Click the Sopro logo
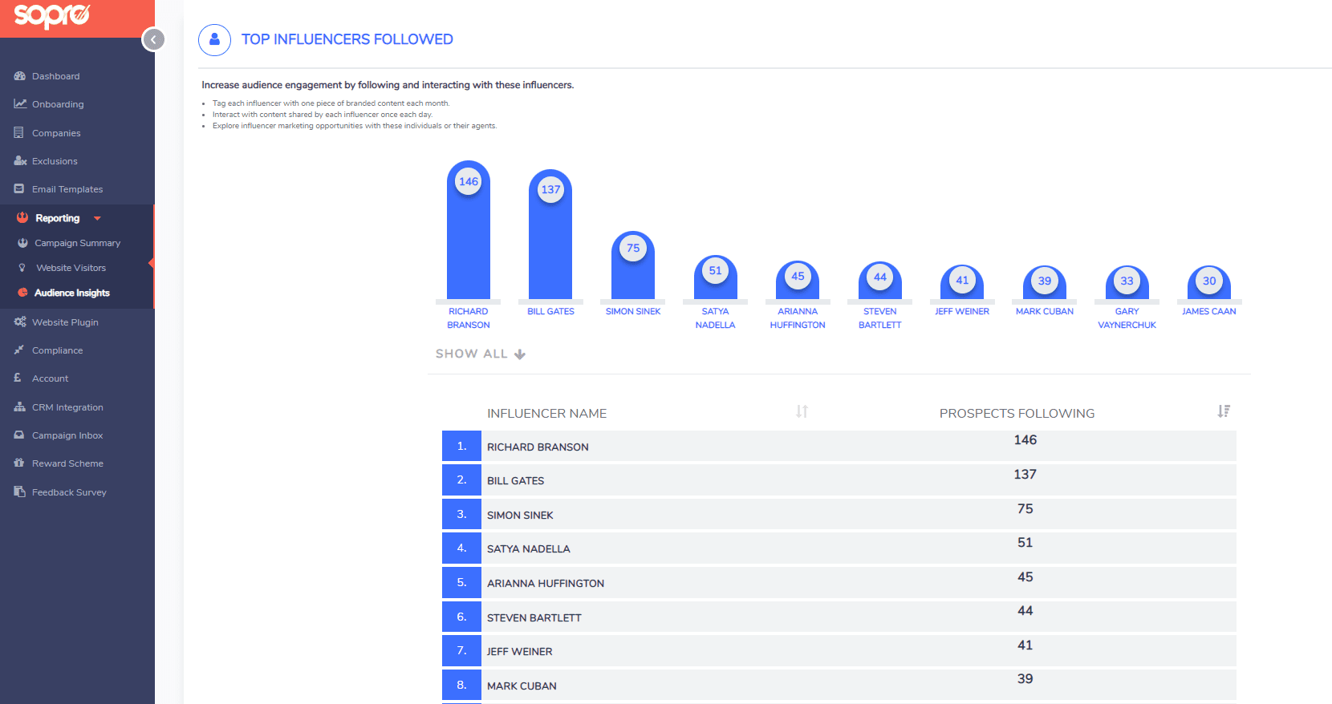Image resolution: width=1332 pixels, height=704 pixels. [x=52, y=15]
